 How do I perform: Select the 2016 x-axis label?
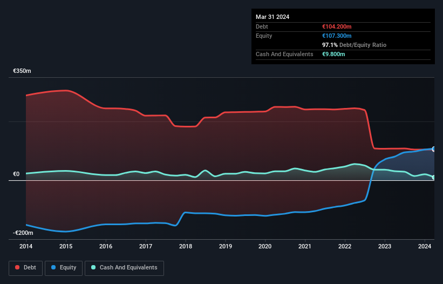pos(106,246)
